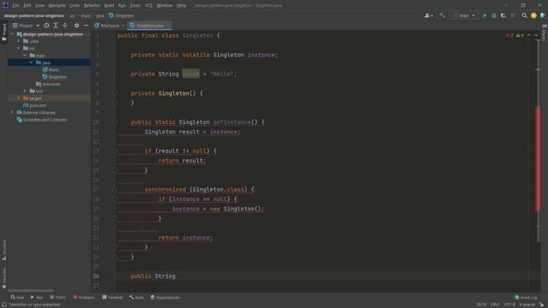Open the Run tool window
The image size is (548, 308).
(x=37, y=298)
